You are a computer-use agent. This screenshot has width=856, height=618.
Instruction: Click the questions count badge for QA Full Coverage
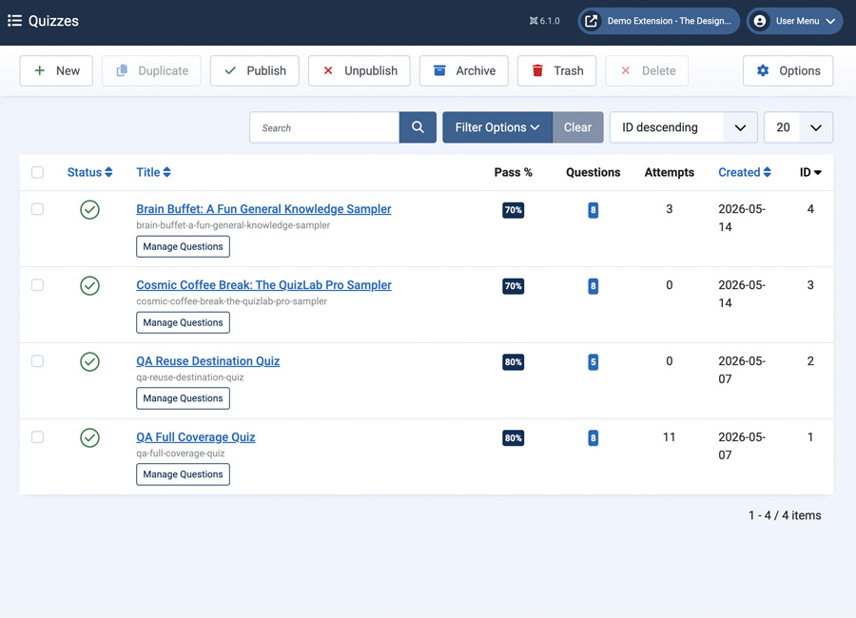(x=593, y=437)
